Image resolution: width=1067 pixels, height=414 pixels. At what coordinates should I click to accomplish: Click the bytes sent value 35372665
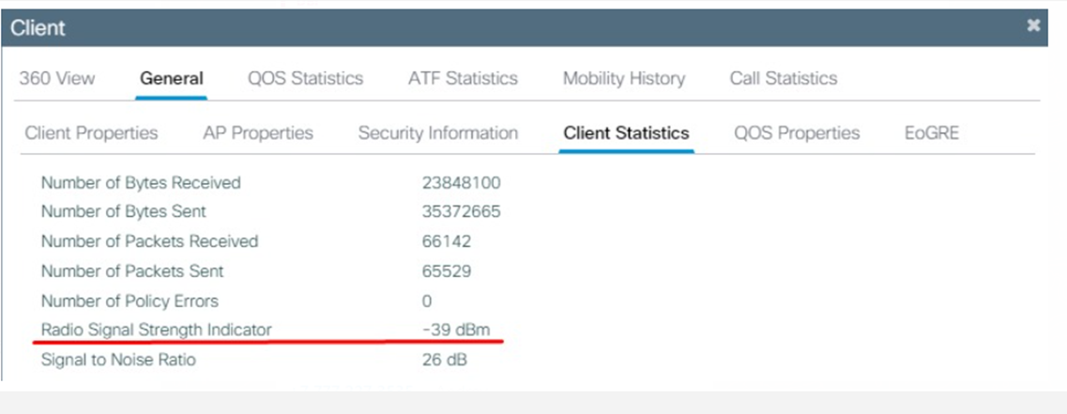pos(461,212)
